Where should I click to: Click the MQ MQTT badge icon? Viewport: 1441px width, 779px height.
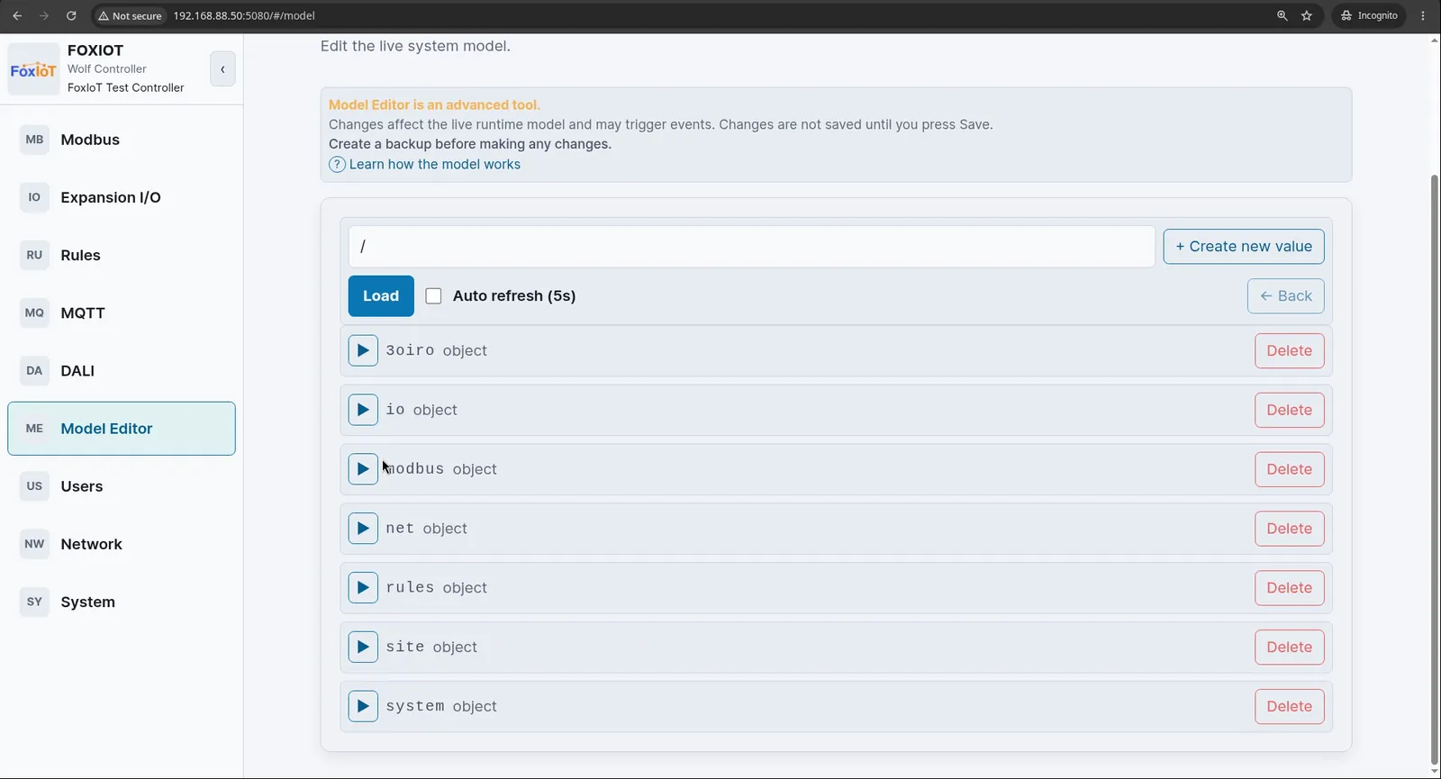pos(34,313)
